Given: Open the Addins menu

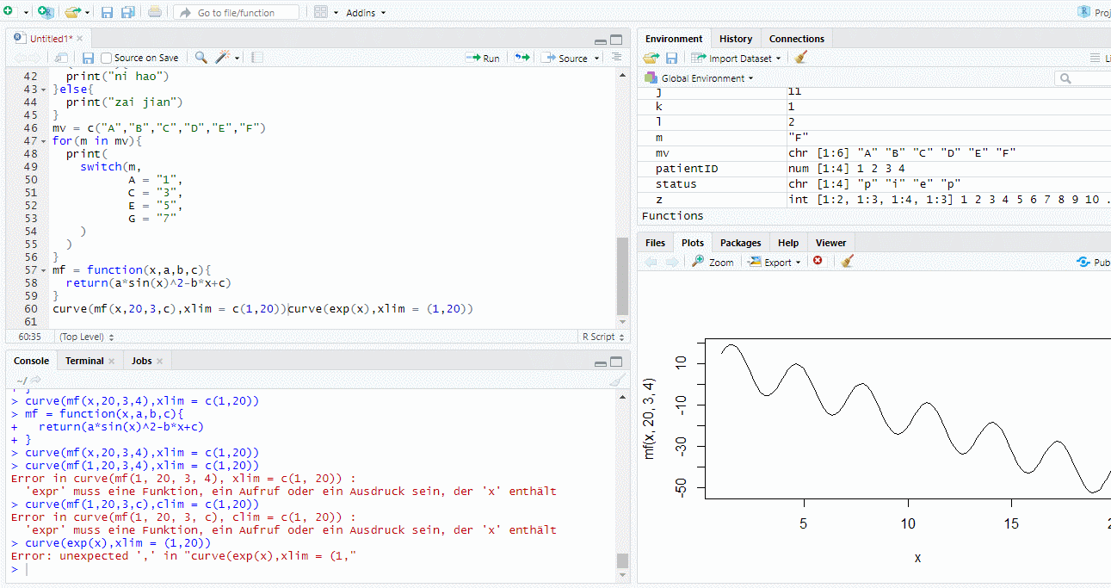Looking at the screenshot, I should [x=366, y=13].
